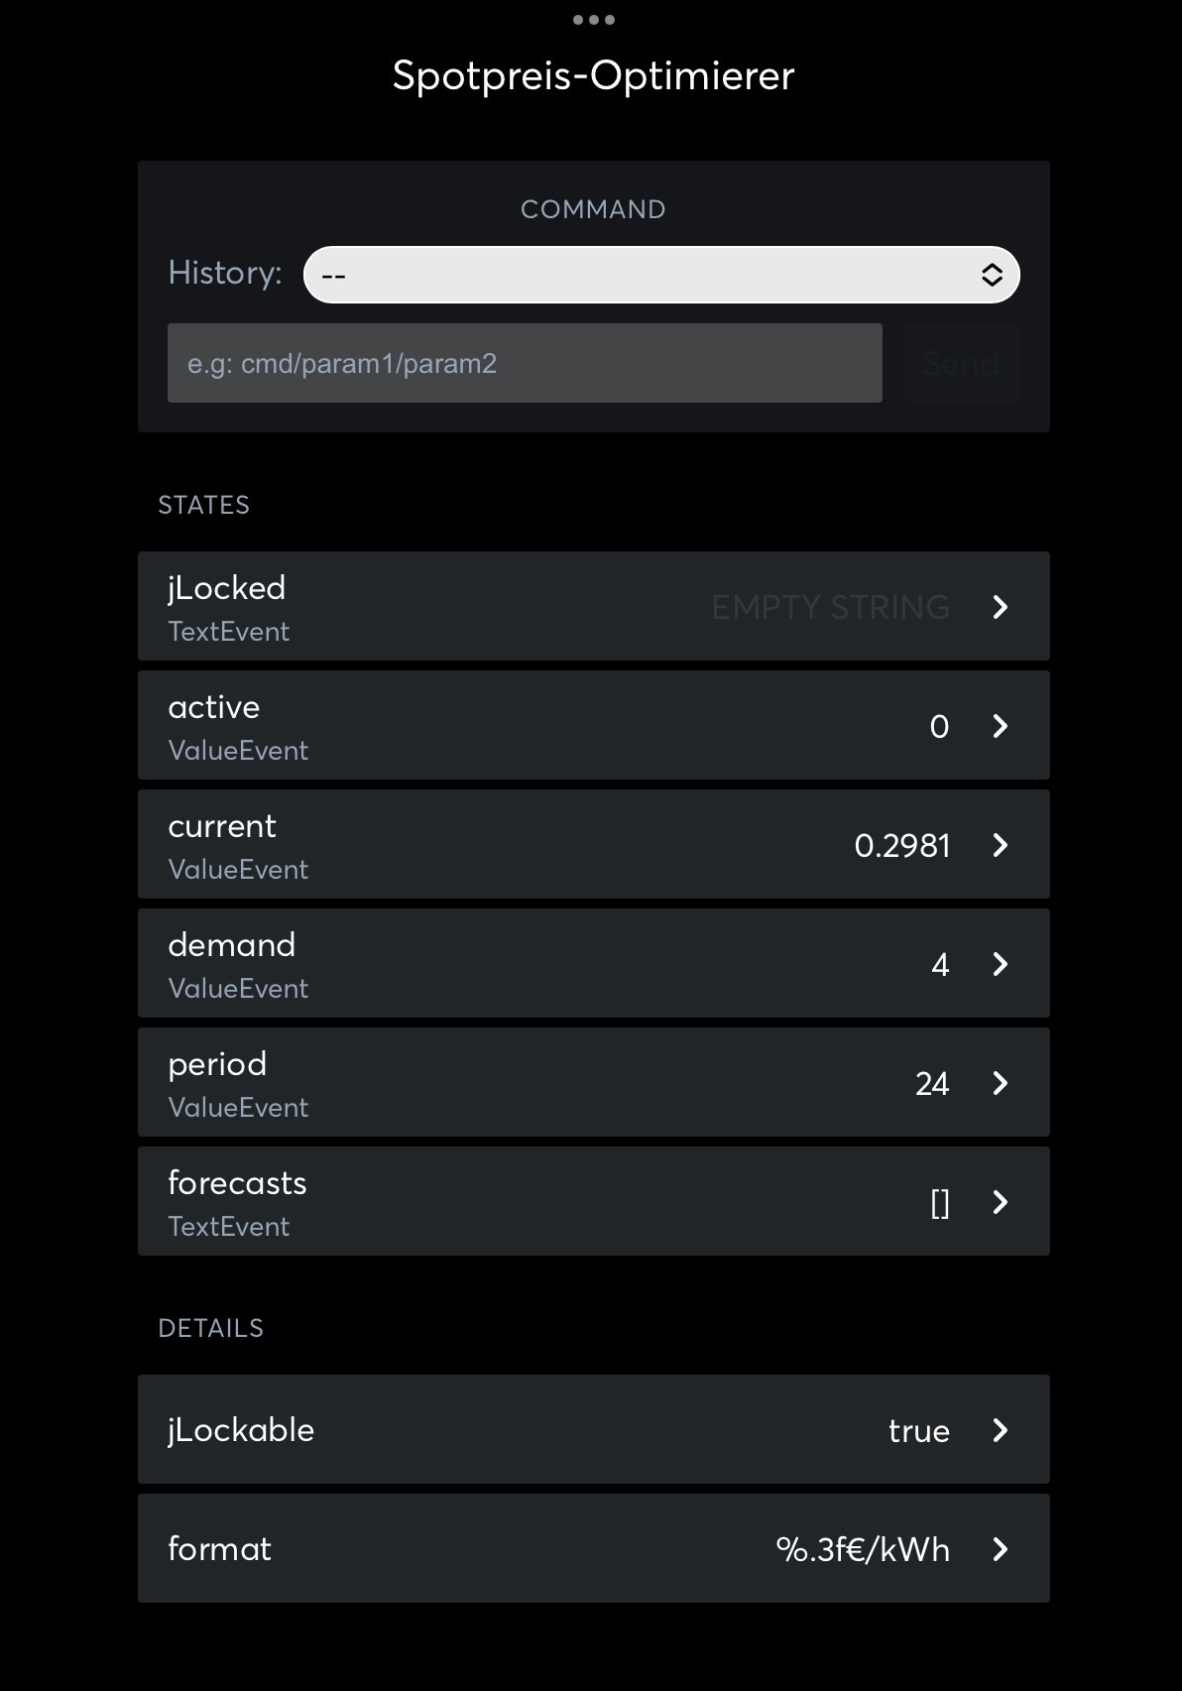This screenshot has width=1182, height=1691.
Task: Open the three-dot menu at top
Action: click(x=593, y=20)
